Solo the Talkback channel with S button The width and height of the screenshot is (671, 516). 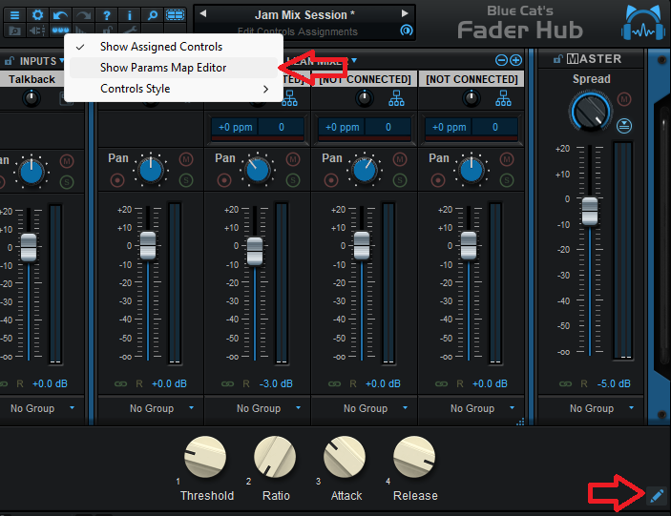coord(66,182)
